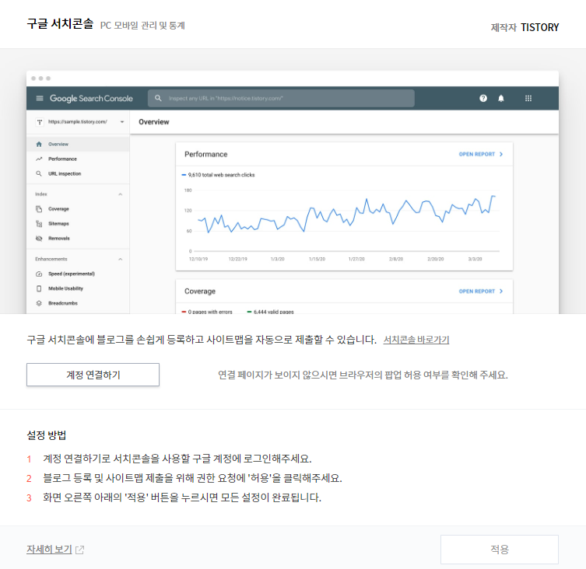Click the 구글 서치콘솔 page title
586x569 pixels.
[60, 24]
